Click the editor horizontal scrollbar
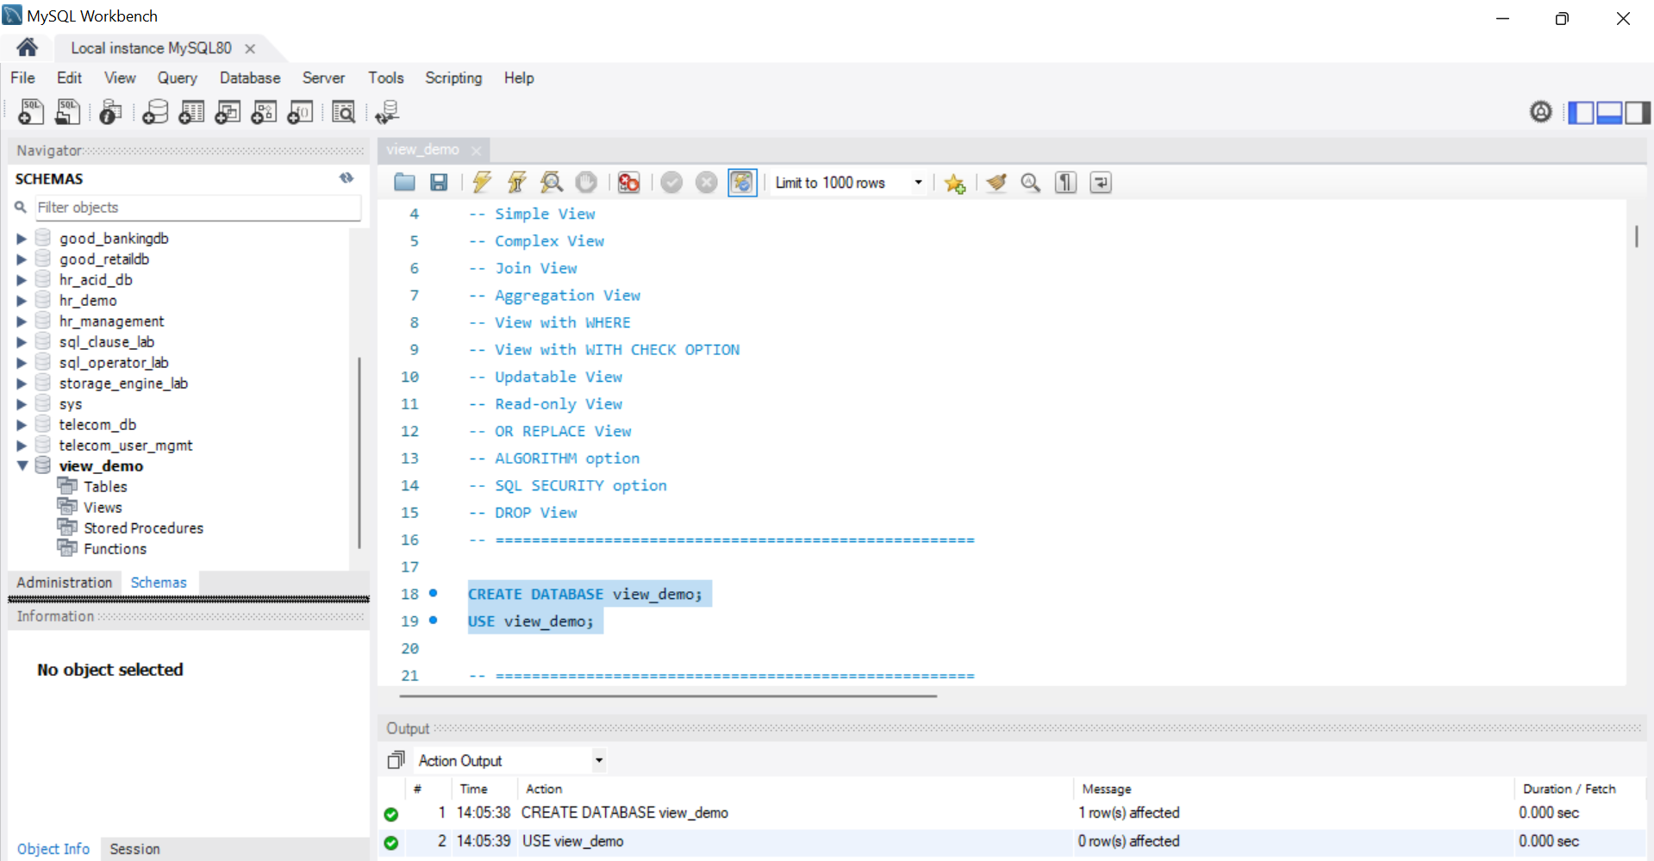1654x861 pixels. 668,696
